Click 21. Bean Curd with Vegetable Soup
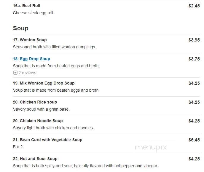 48,140
